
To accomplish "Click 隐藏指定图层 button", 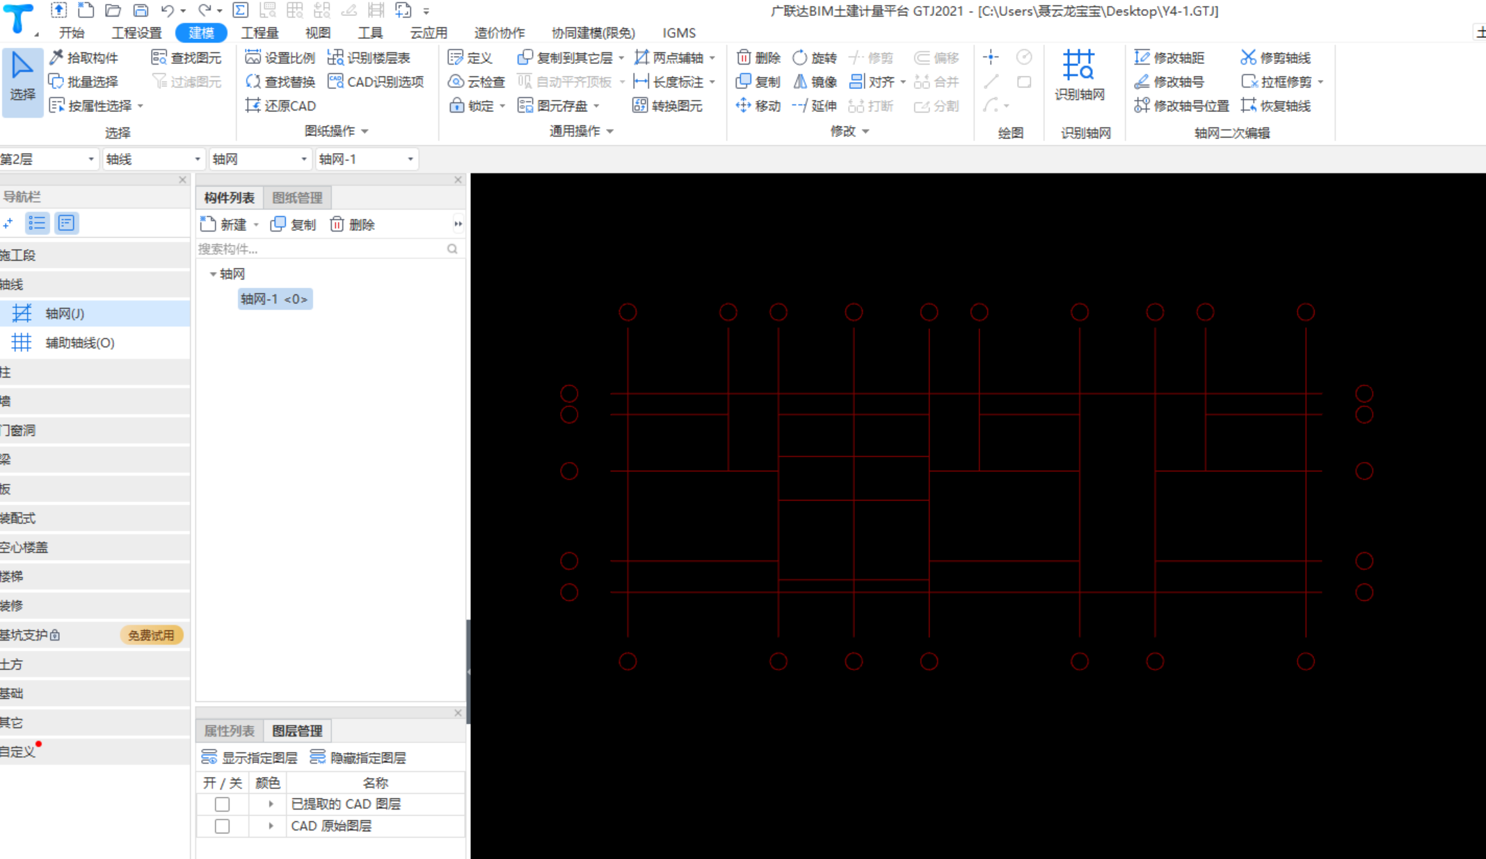I will point(358,757).
